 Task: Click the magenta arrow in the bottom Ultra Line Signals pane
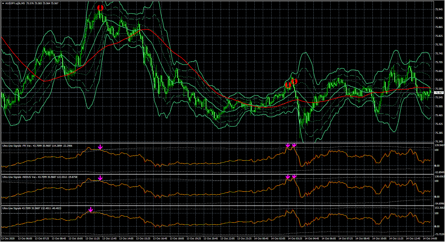tap(90, 209)
